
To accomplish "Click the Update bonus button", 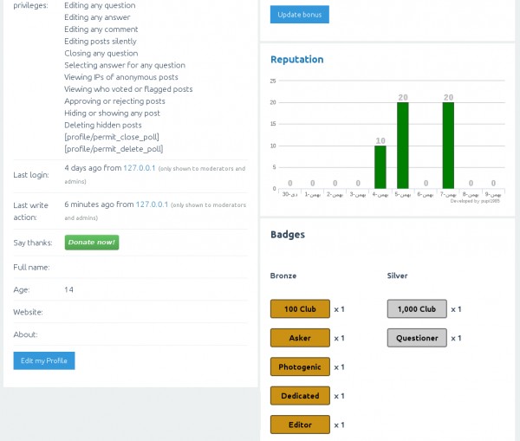I will pos(299,15).
